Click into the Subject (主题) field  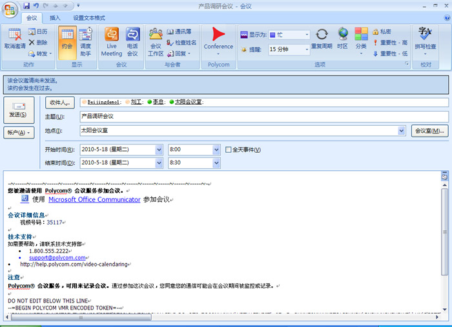(x=258, y=117)
